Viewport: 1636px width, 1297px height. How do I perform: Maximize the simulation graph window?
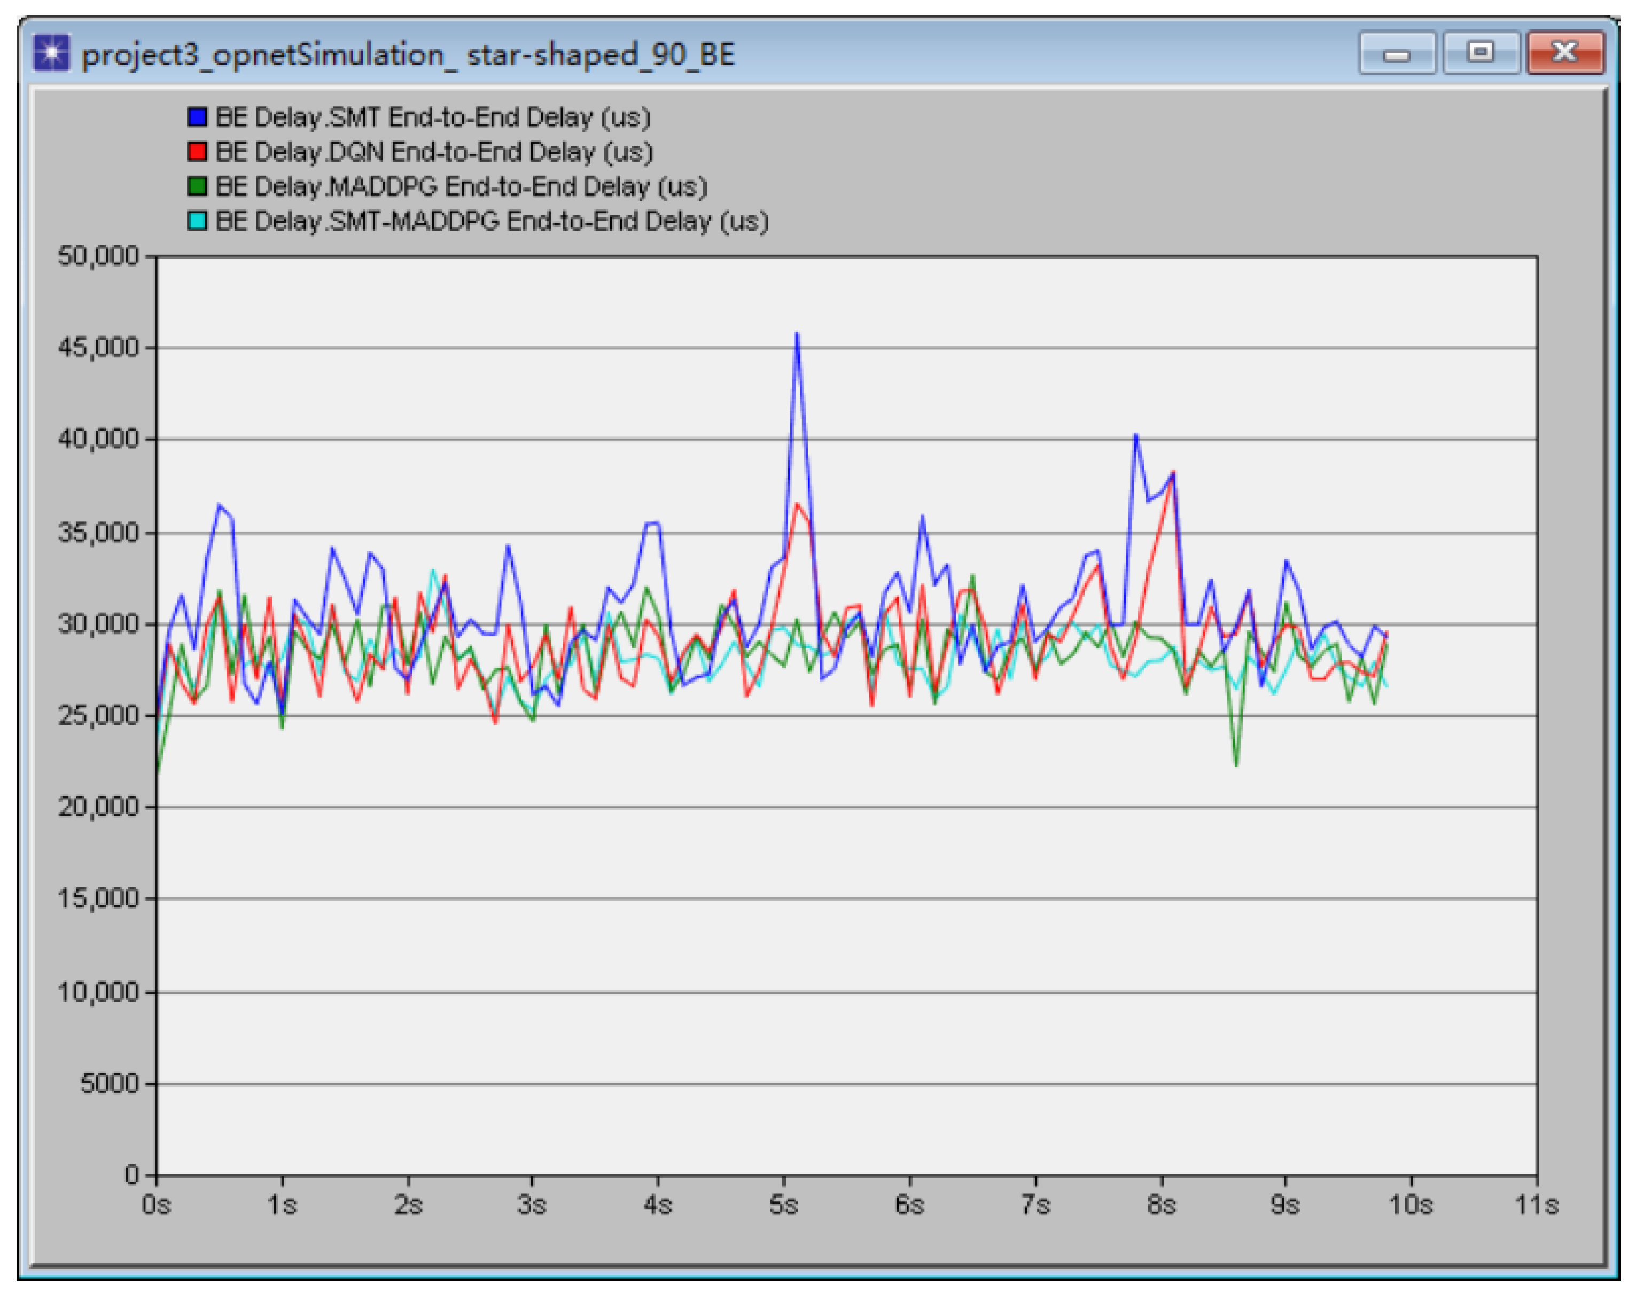pos(1481,53)
